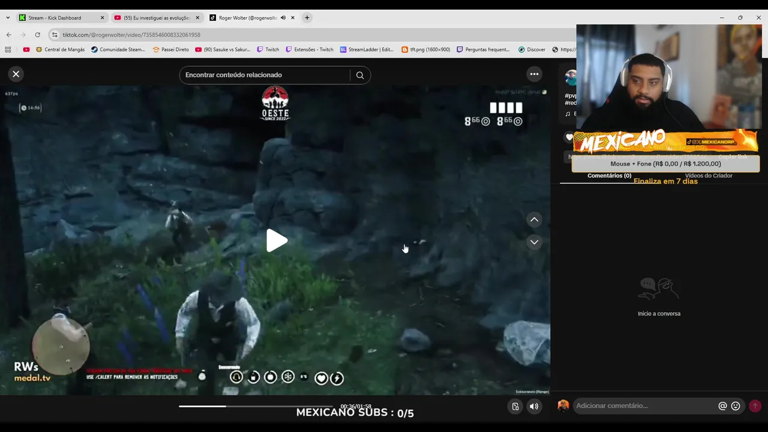The image size is (768, 432).
Task: Switch to Comentários (0) tab
Action: (x=609, y=176)
